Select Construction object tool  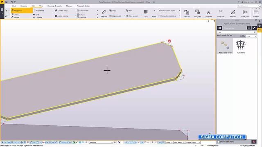(167, 11)
